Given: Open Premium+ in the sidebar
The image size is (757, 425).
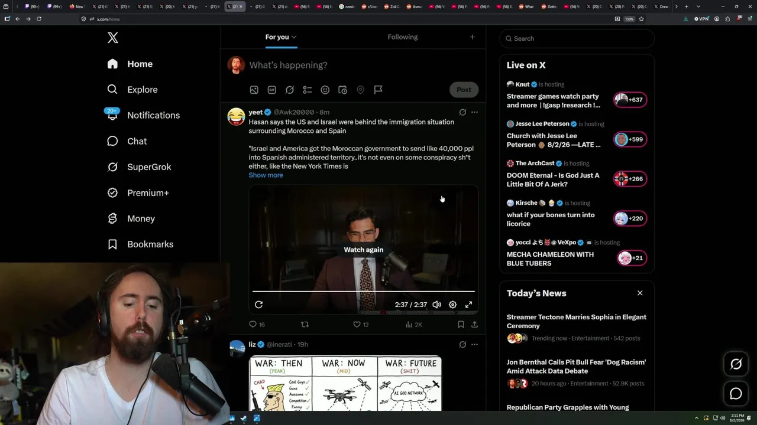Looking at the screenshot, I should click(x=138, y=193).
